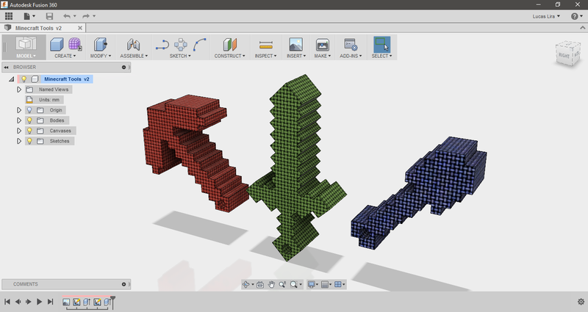
Task: Select the Box create tool
Action: click(57, 45)
